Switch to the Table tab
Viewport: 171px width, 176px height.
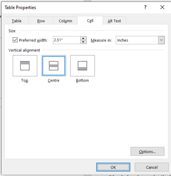point(16,21)
